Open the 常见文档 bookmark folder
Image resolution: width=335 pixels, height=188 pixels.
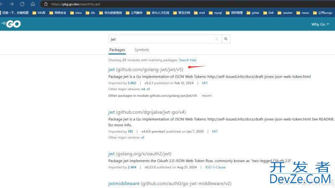pos(182,13)
